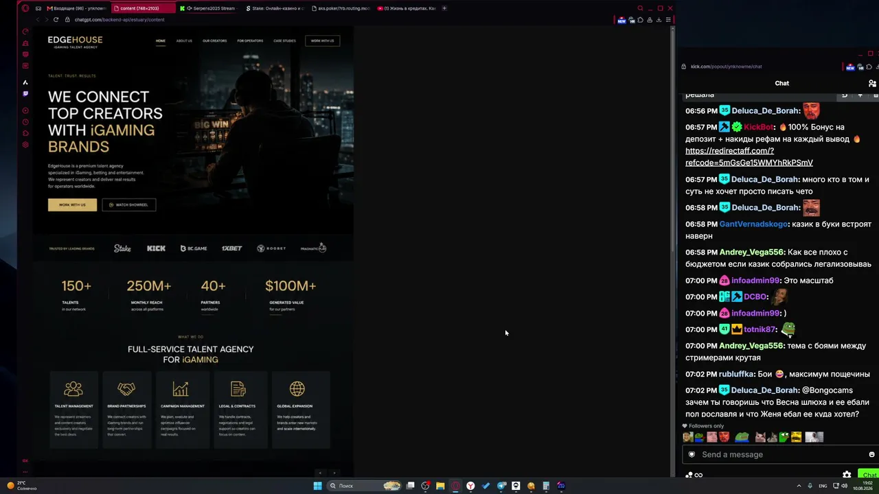Open Our Creators in EdgeHouse navigation

coord(214,41)
